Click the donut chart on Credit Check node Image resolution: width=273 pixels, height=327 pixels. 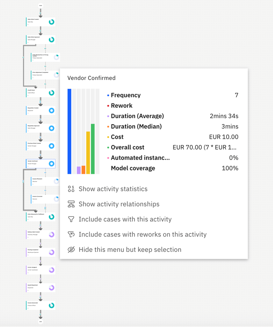coord(51,93)
